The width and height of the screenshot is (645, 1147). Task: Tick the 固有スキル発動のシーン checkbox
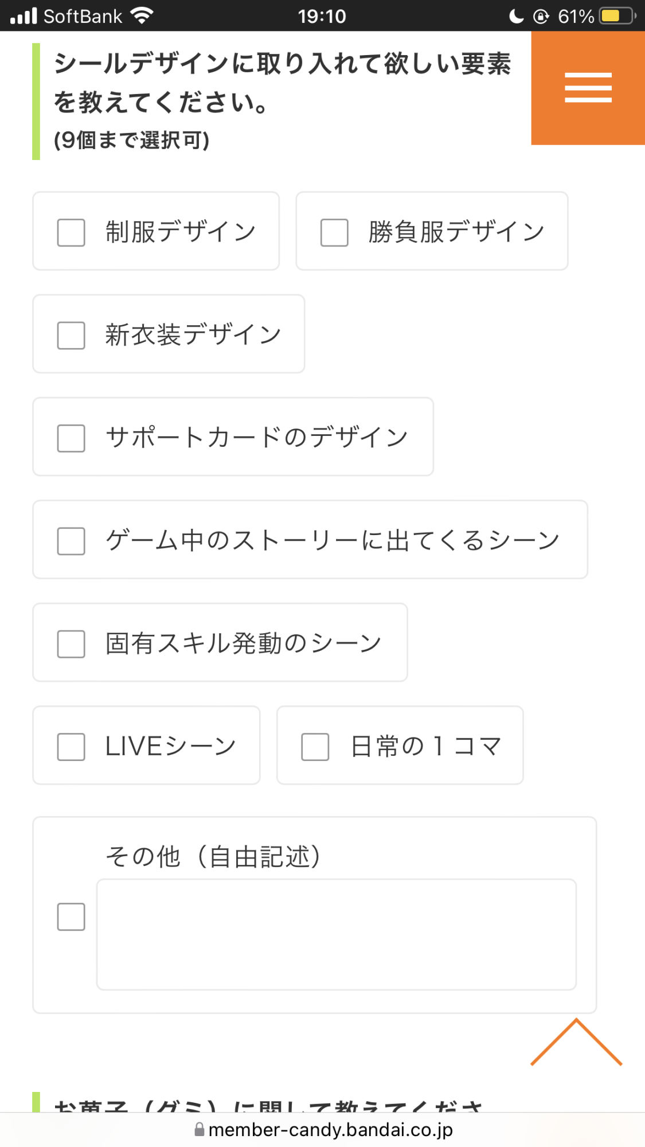(71, 643)
